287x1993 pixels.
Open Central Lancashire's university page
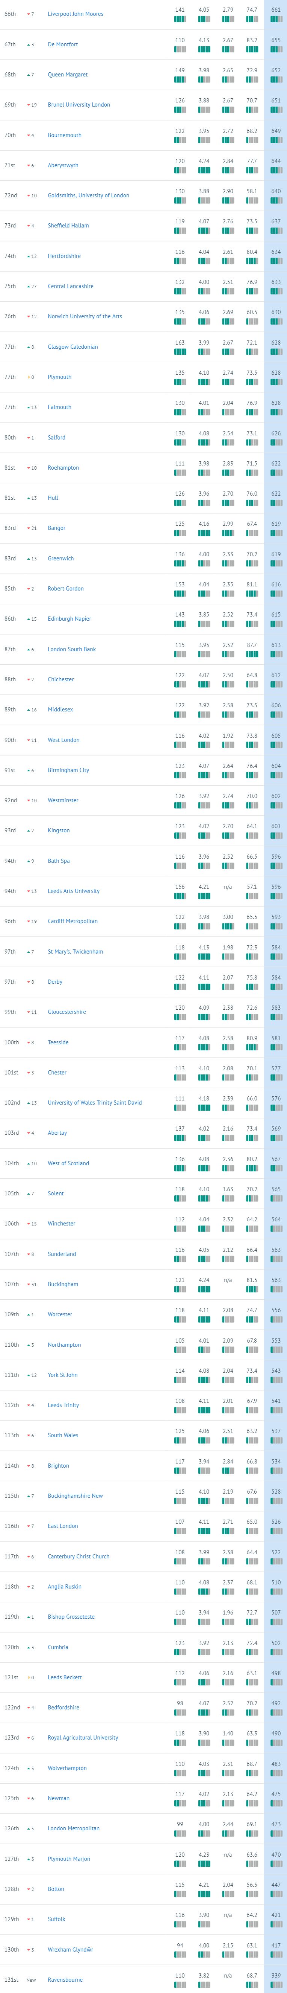pos(70,286)
